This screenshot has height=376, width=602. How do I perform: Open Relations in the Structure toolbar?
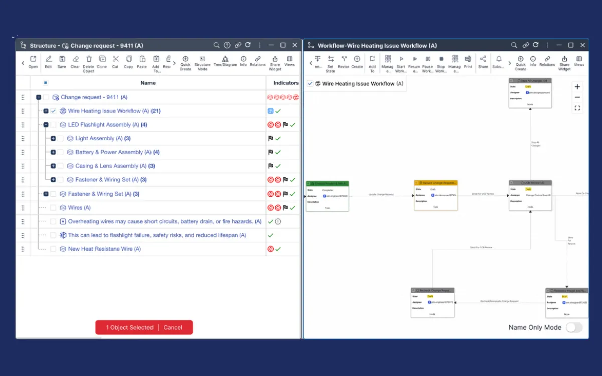[258, 59]
